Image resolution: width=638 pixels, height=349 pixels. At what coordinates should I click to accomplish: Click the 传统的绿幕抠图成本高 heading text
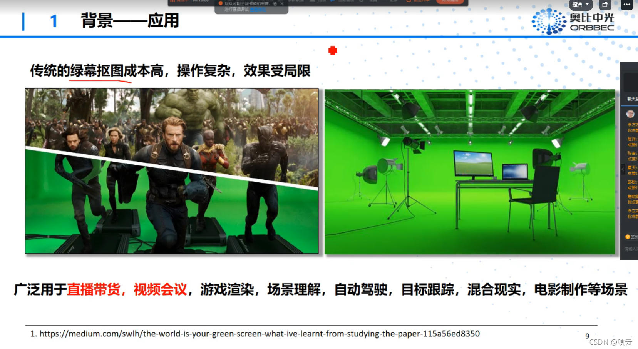pos(97,71)
